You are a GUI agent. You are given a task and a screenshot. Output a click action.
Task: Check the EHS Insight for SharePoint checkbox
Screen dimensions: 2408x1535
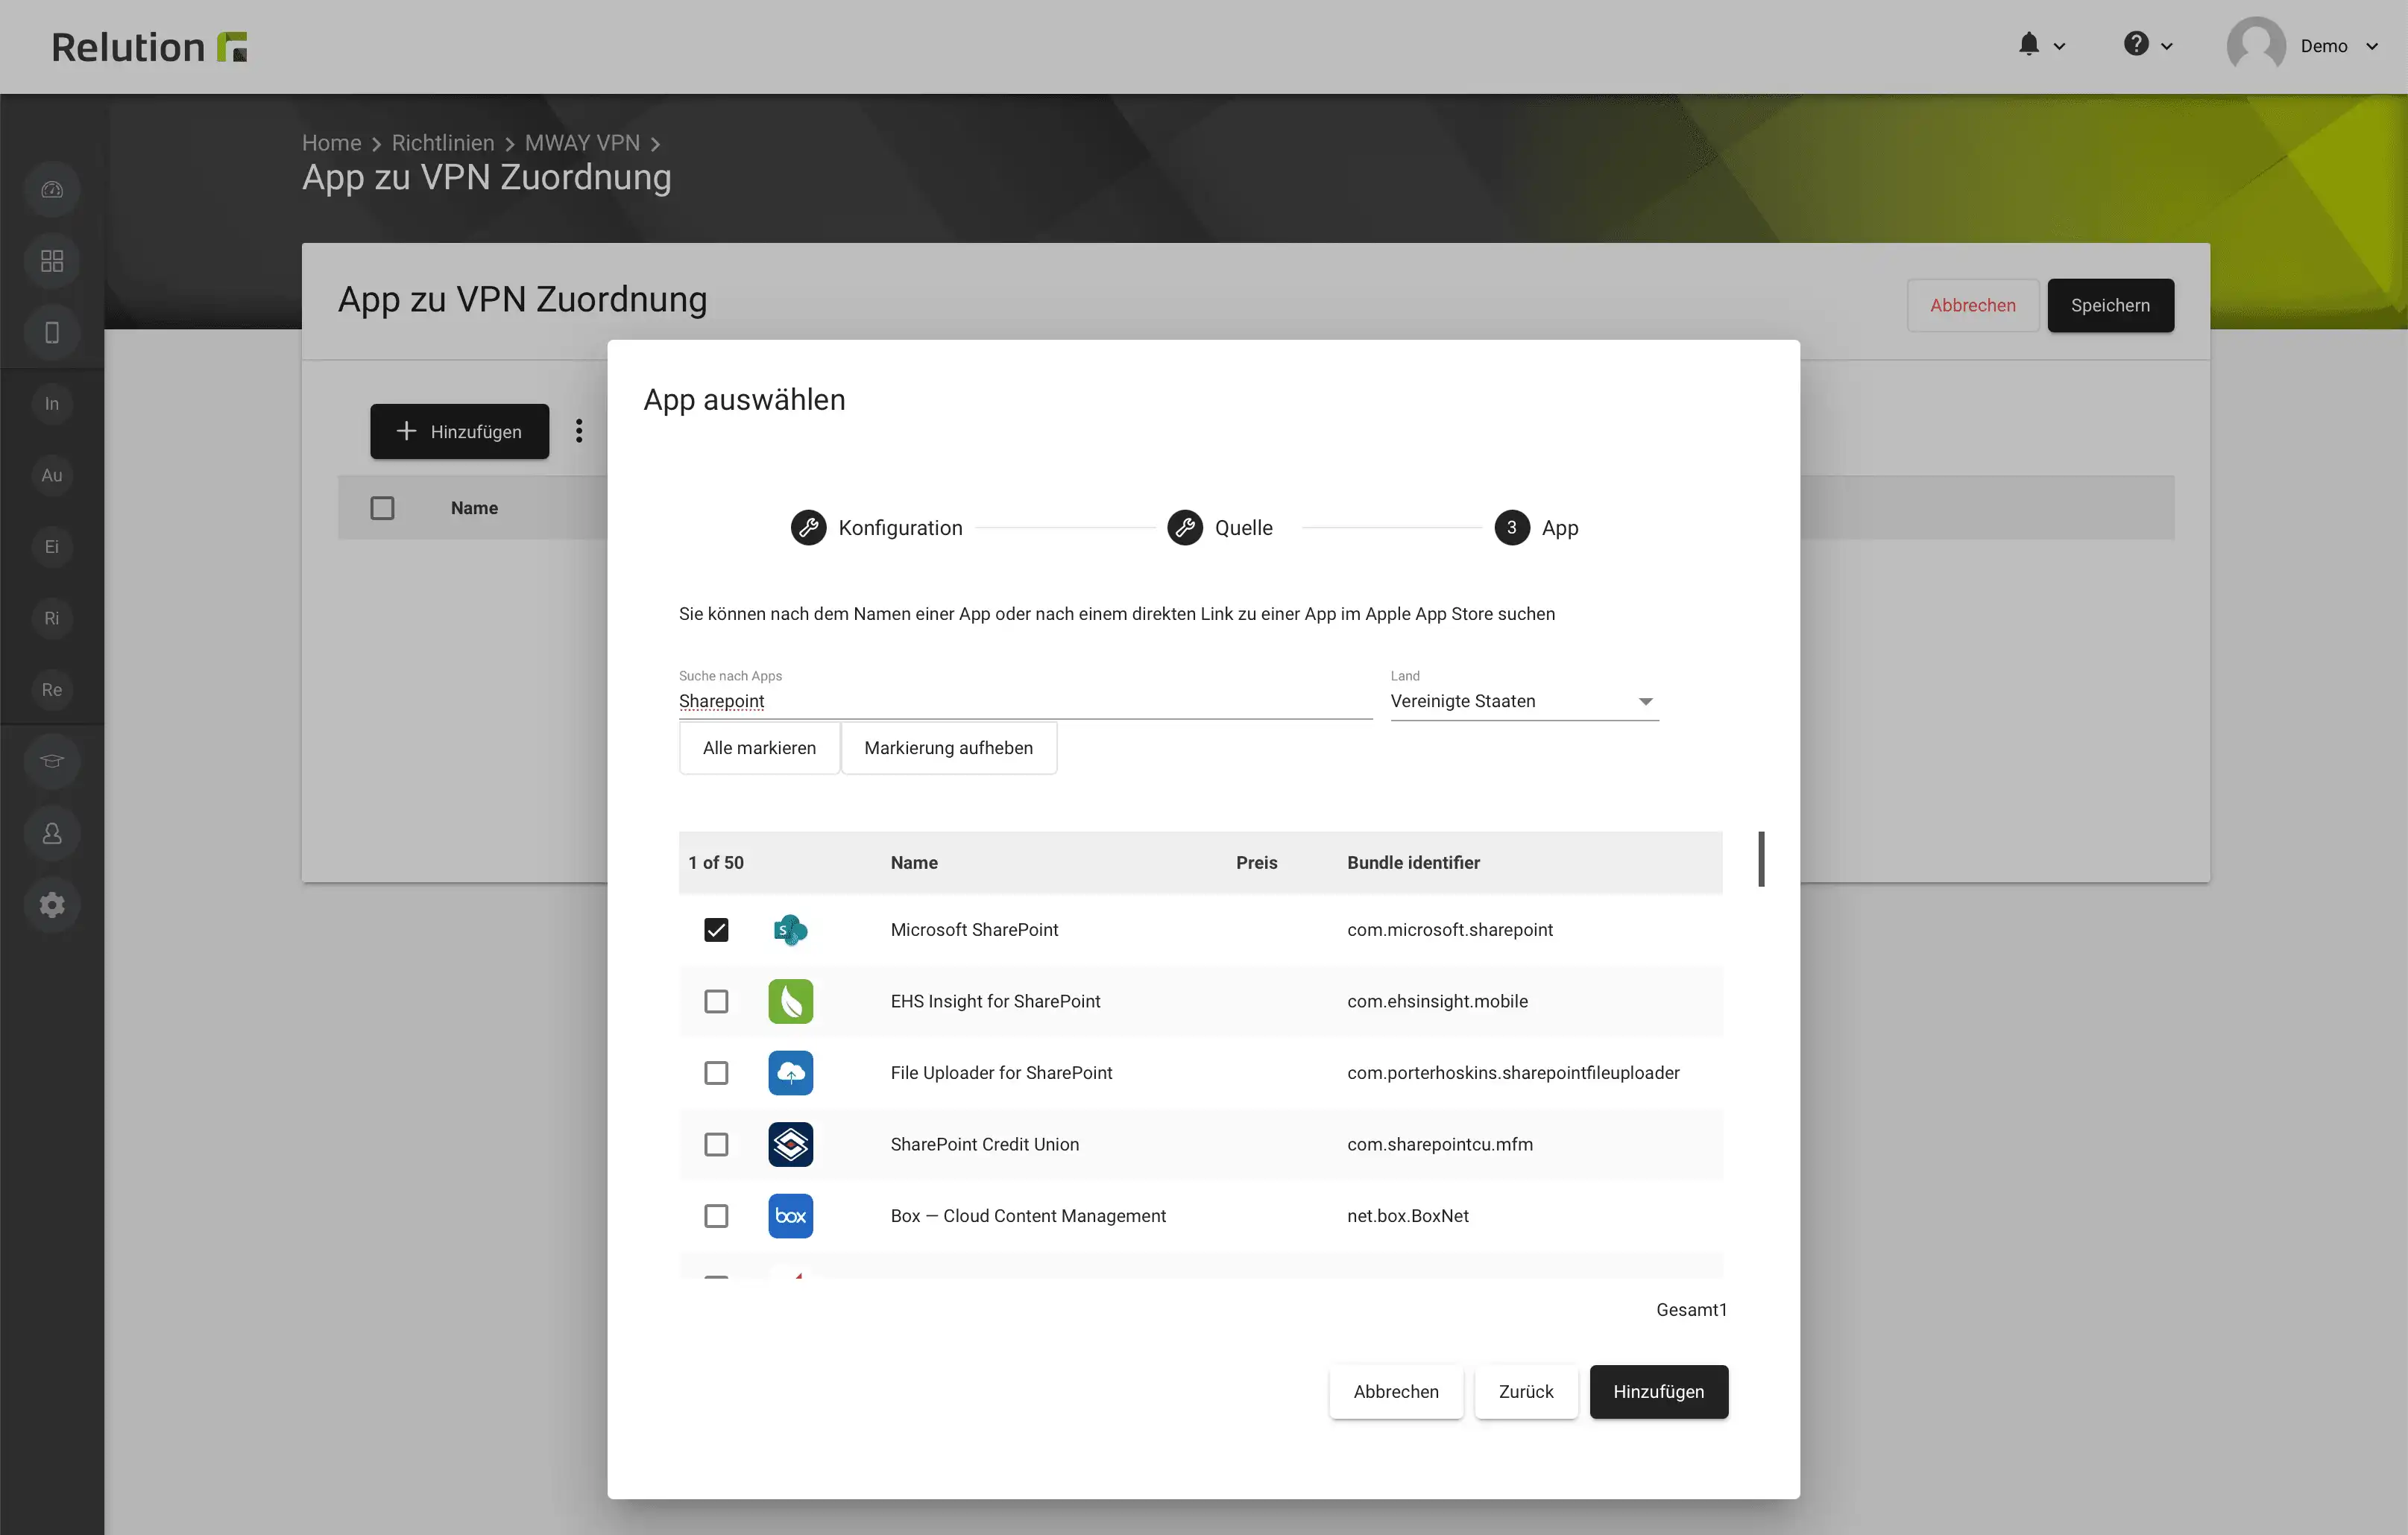716,1001
